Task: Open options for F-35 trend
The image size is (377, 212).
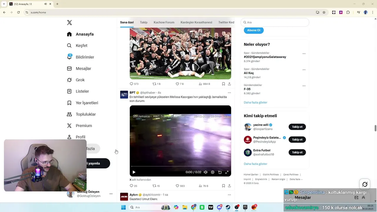Action: [304, 86]
